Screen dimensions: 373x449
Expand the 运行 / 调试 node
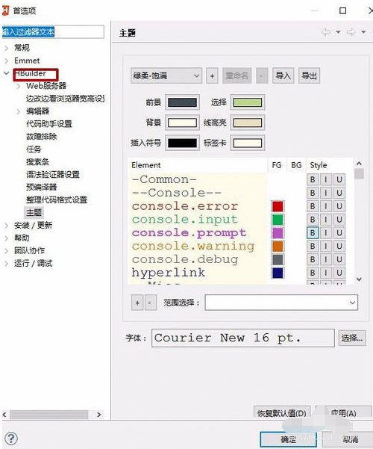[7, 264]
